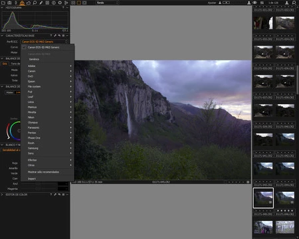Select the active Color tool tab icon
Viewport: 299px width, 239px height.
22,3
